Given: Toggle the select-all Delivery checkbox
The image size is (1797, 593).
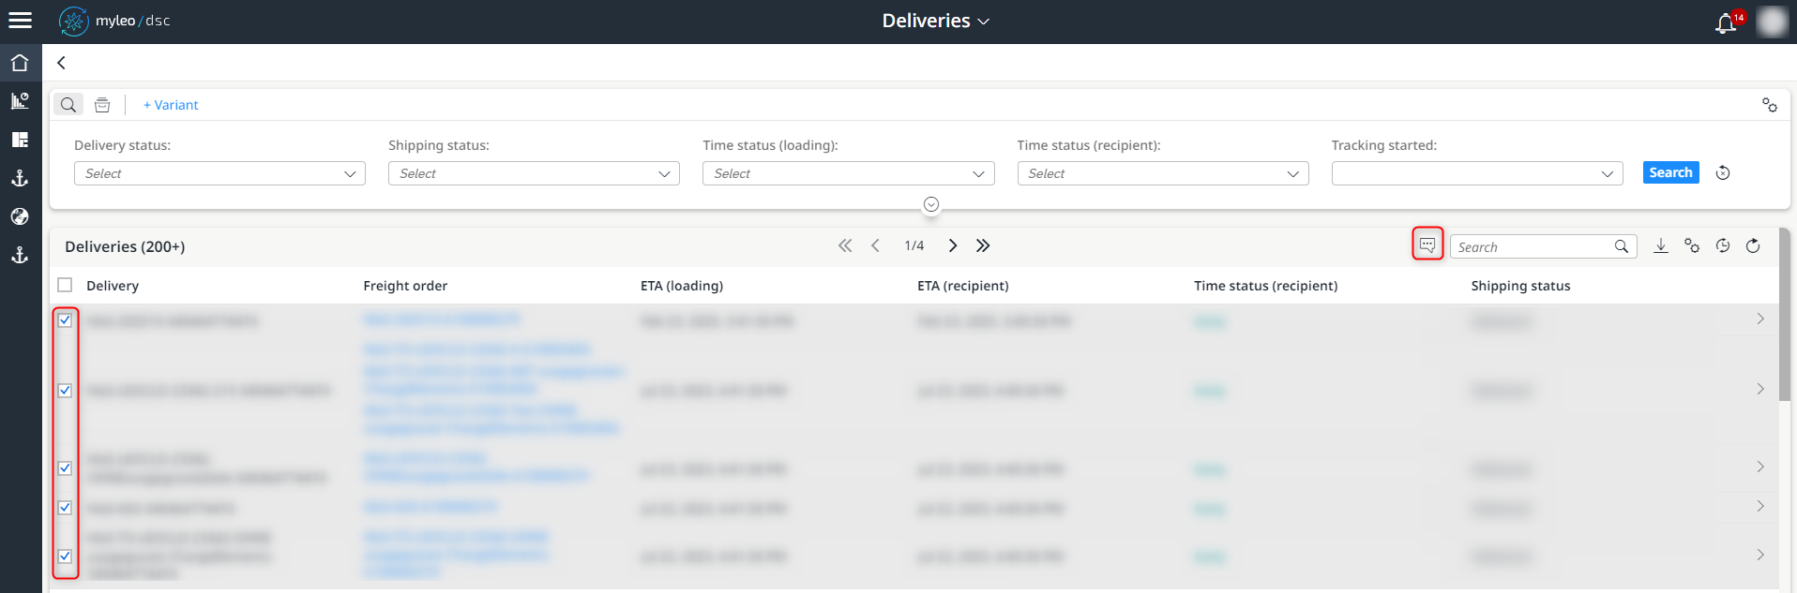Looking at the screenshot, I should tap(65, 285).
